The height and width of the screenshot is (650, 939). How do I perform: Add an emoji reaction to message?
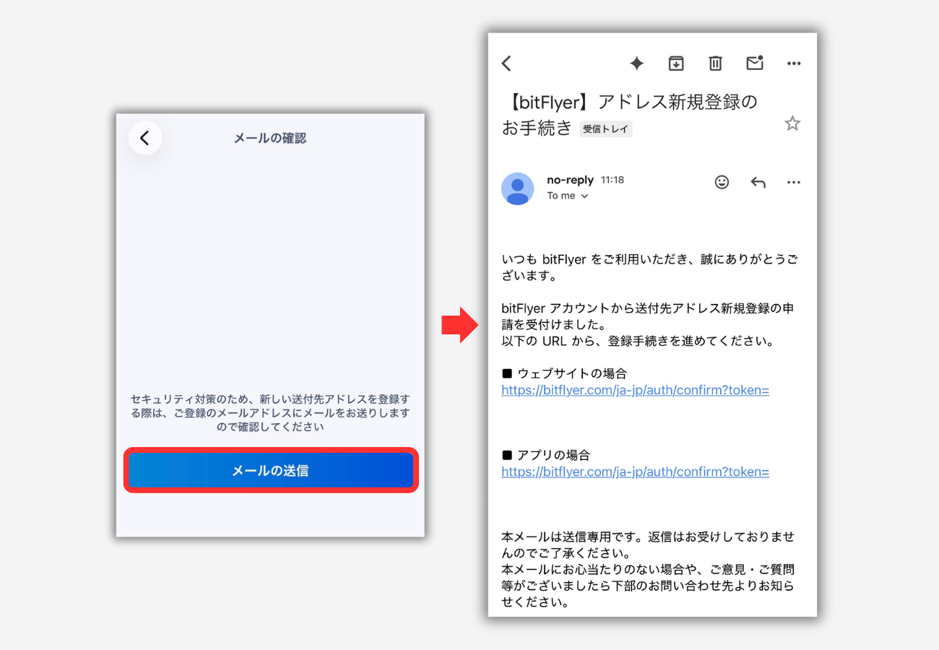click(722, 182)
